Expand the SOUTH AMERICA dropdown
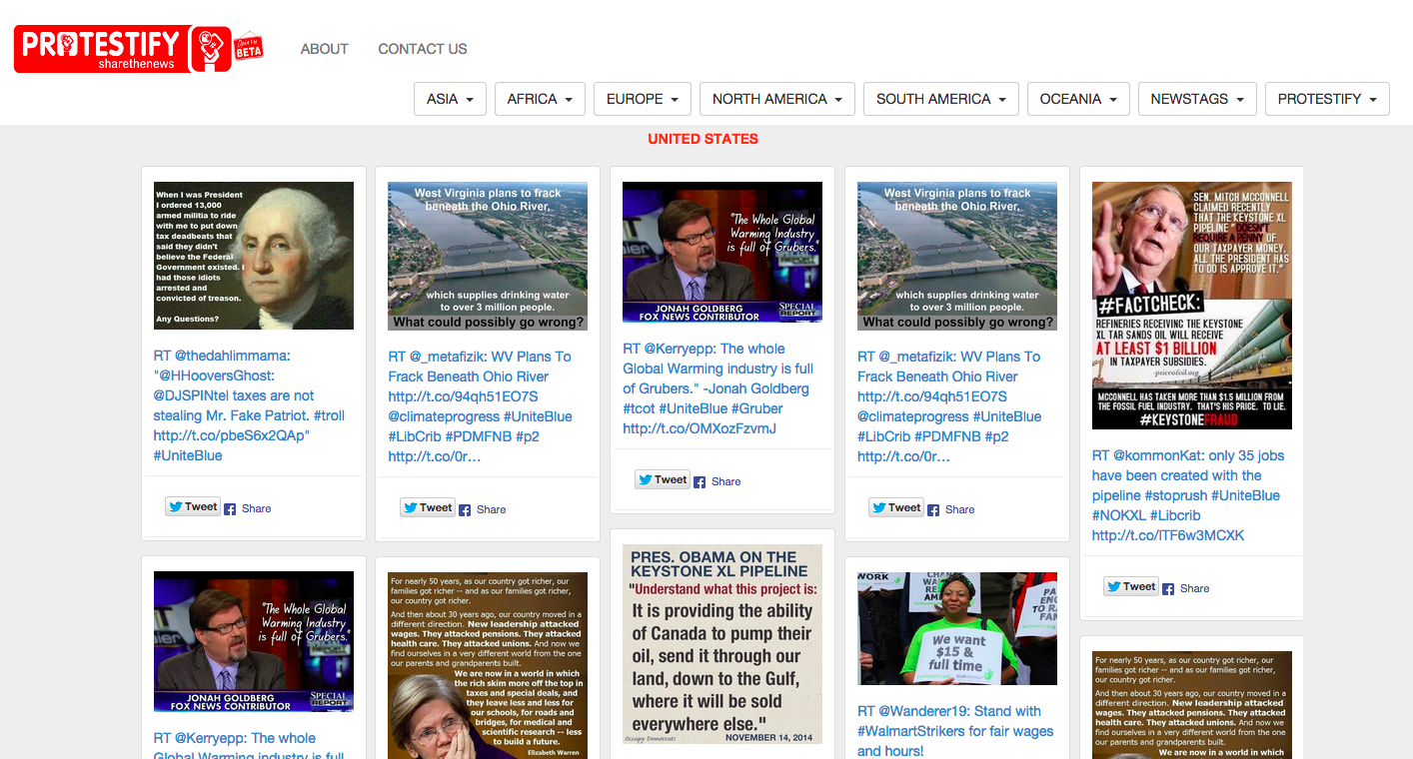This screenshot has width=1413, height=759. coord(941,99)
